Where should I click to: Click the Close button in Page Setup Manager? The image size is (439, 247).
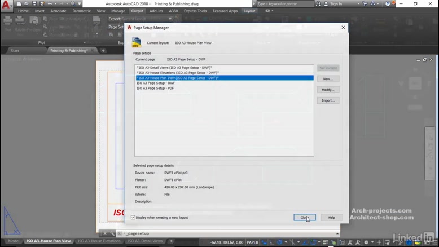305,217
